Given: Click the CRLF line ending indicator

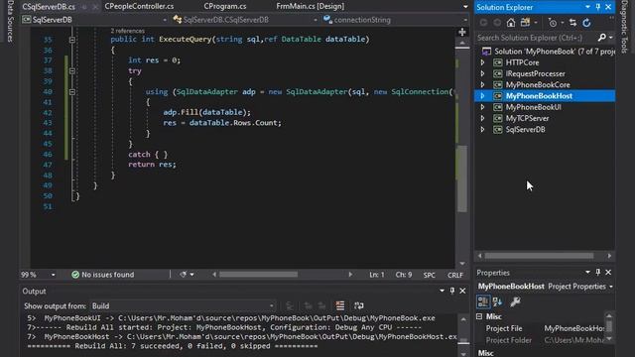Looking at the screenshot, I should (455, 275).
